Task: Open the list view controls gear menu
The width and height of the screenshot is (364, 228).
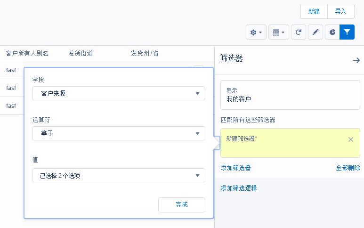Action: (x=256, y=32)
